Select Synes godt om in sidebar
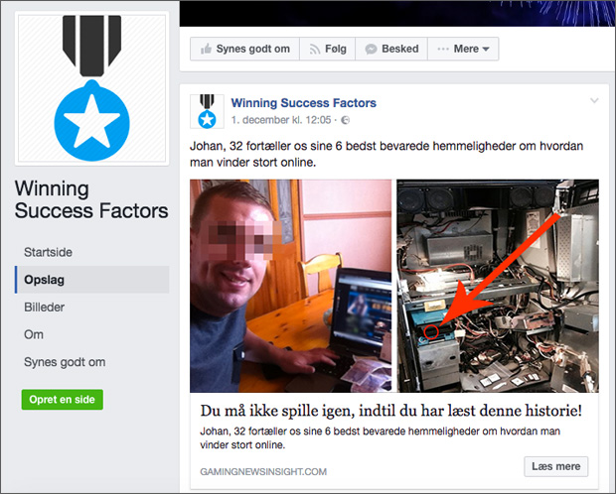This screenshot has width=616, height=494. click(x=65, y=362)
